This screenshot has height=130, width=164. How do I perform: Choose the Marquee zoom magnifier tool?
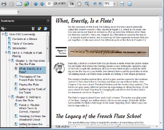tap(87, 4)
